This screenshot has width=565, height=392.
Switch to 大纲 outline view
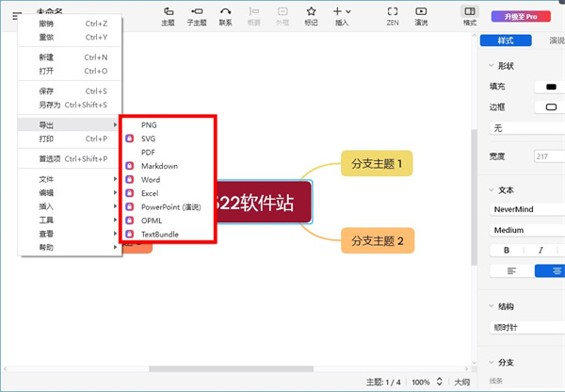pyautogui.click(x=462, y=383)
